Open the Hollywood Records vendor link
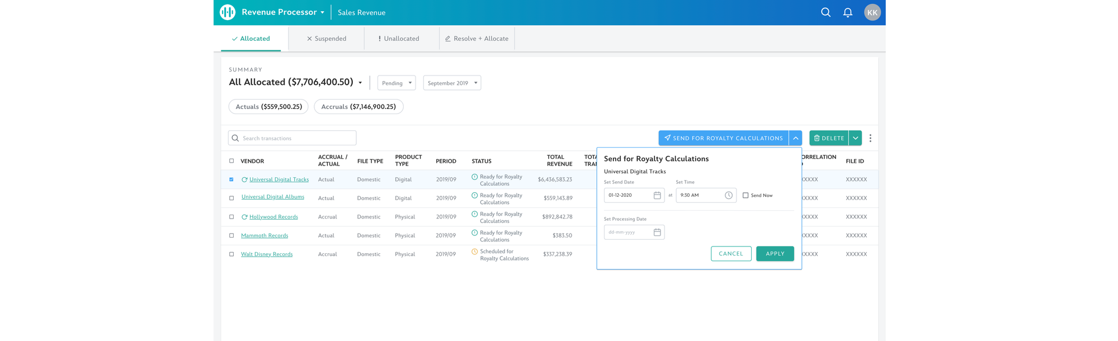Screen dimensions: 1118x341 tap(273, 217)
